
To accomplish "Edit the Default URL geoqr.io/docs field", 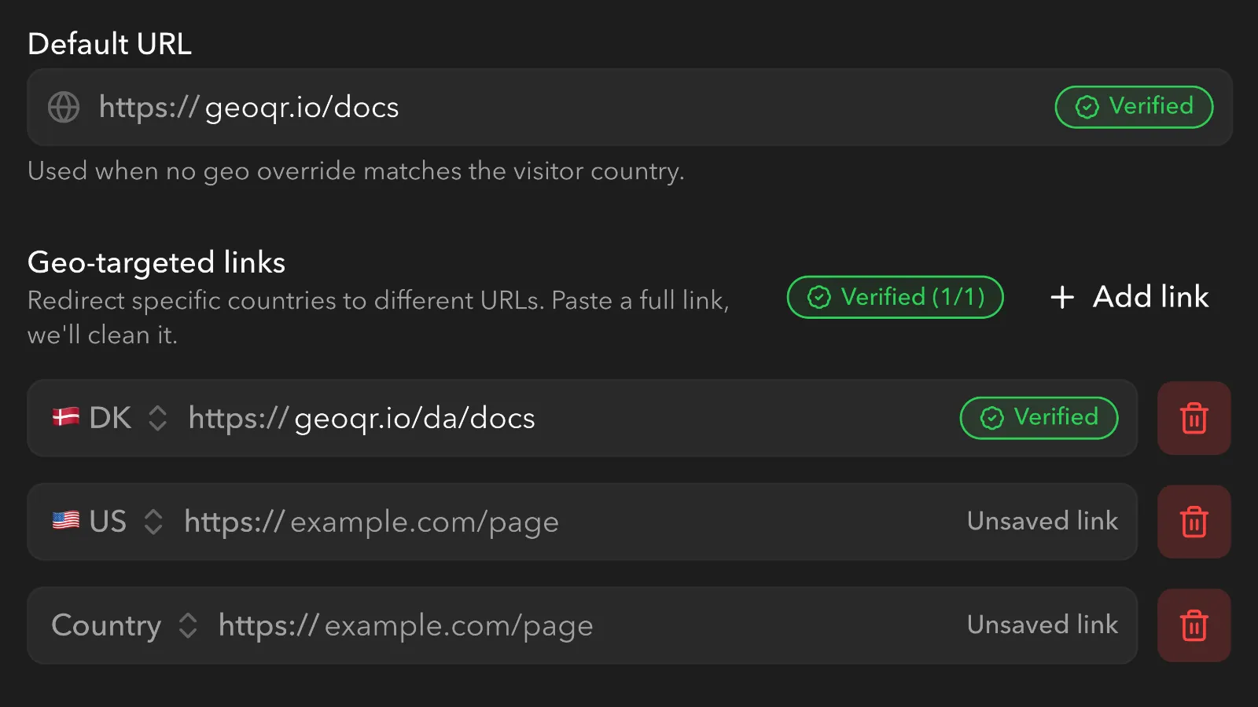I will [x=550, y=108].
